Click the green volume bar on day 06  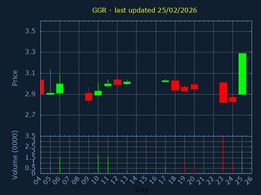pyautogui.click(x=60, y=165)
